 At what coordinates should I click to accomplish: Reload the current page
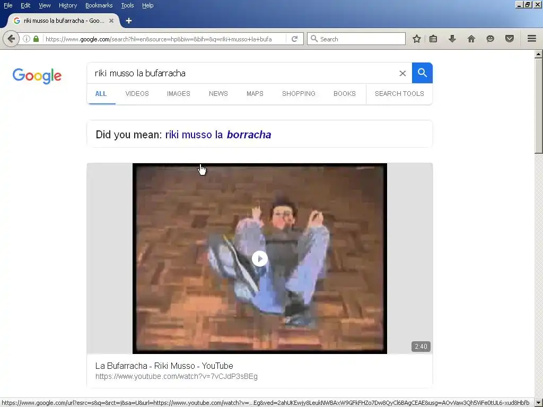tap(295, 39)
